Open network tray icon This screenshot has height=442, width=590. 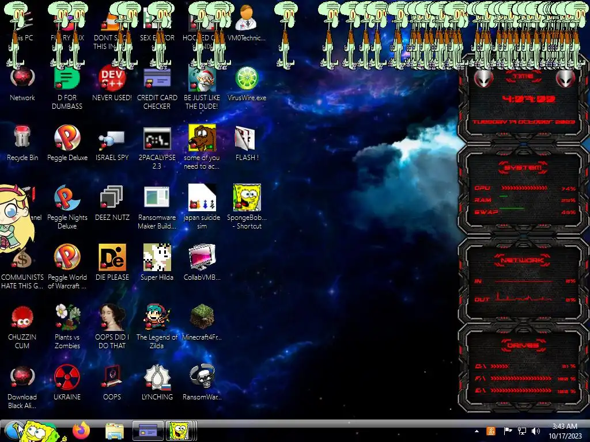click(x=522, y=431)
